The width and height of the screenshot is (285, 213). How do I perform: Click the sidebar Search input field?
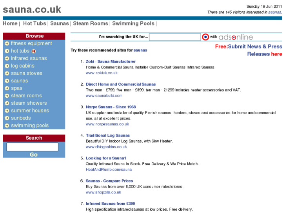coord(33,147)
